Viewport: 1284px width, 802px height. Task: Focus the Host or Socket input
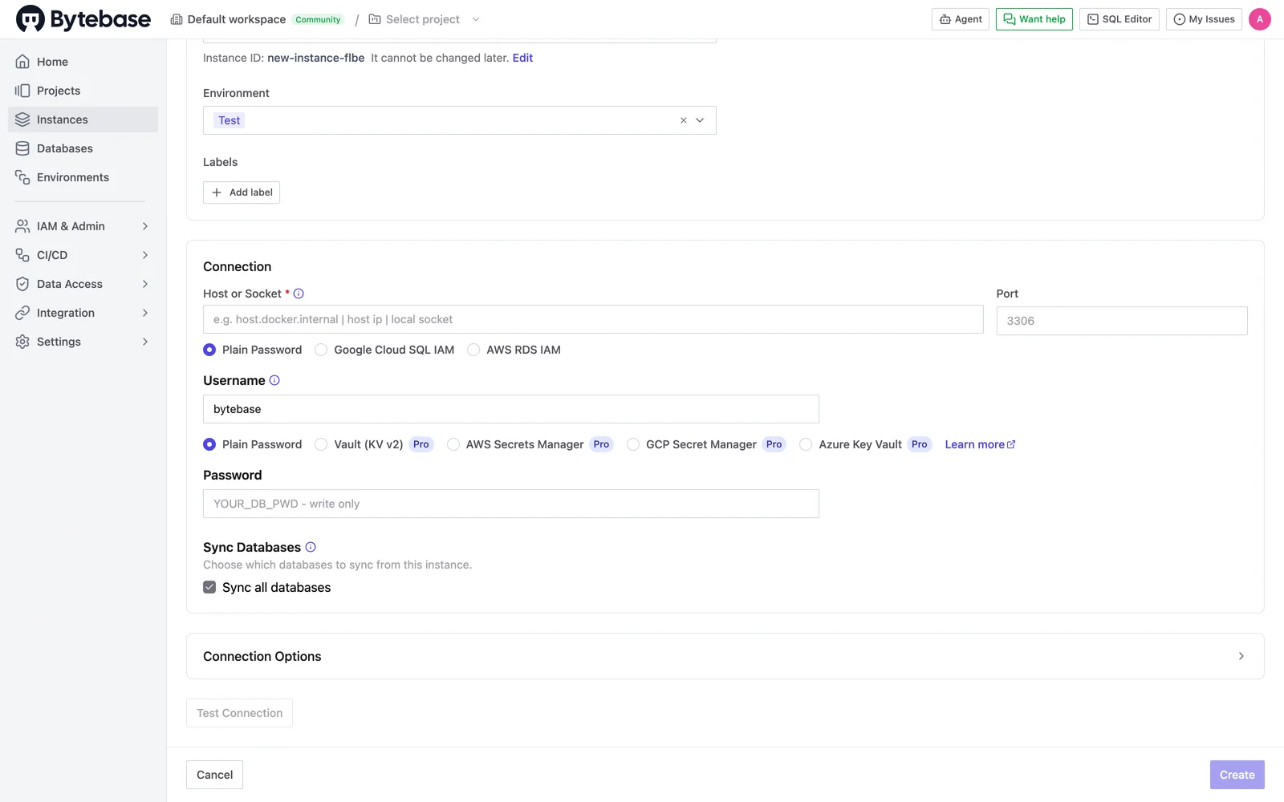tap(593, 319)
